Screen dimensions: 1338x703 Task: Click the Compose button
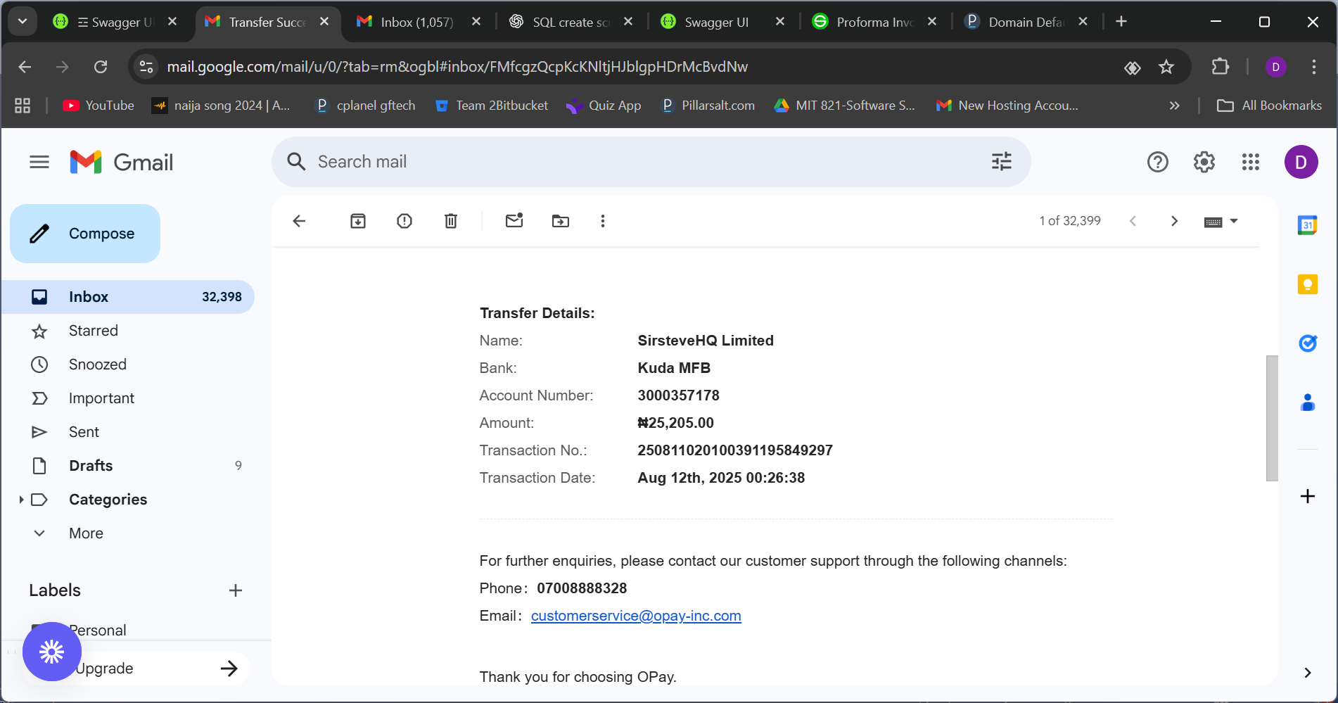pos(85,234)
